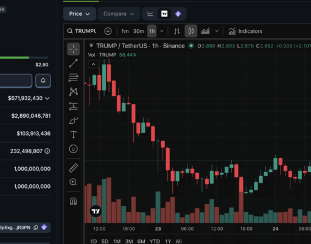Set range to YTD
Screen dimensions: 311x244
tap(155, 242)
